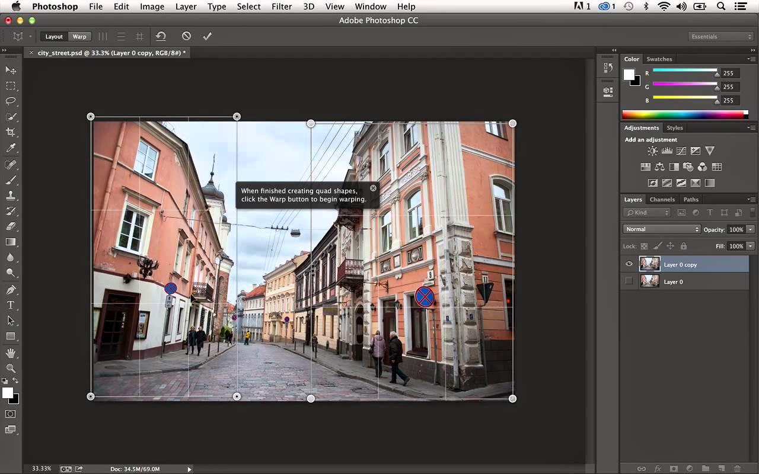
Task: Cancel perspective warp with the cancel icon
Action: 186,36
